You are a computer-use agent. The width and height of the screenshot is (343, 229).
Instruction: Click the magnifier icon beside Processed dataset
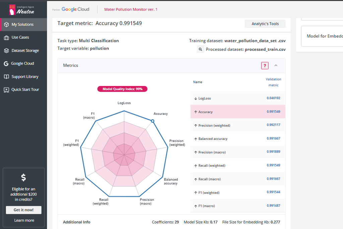tap(200, 50)
